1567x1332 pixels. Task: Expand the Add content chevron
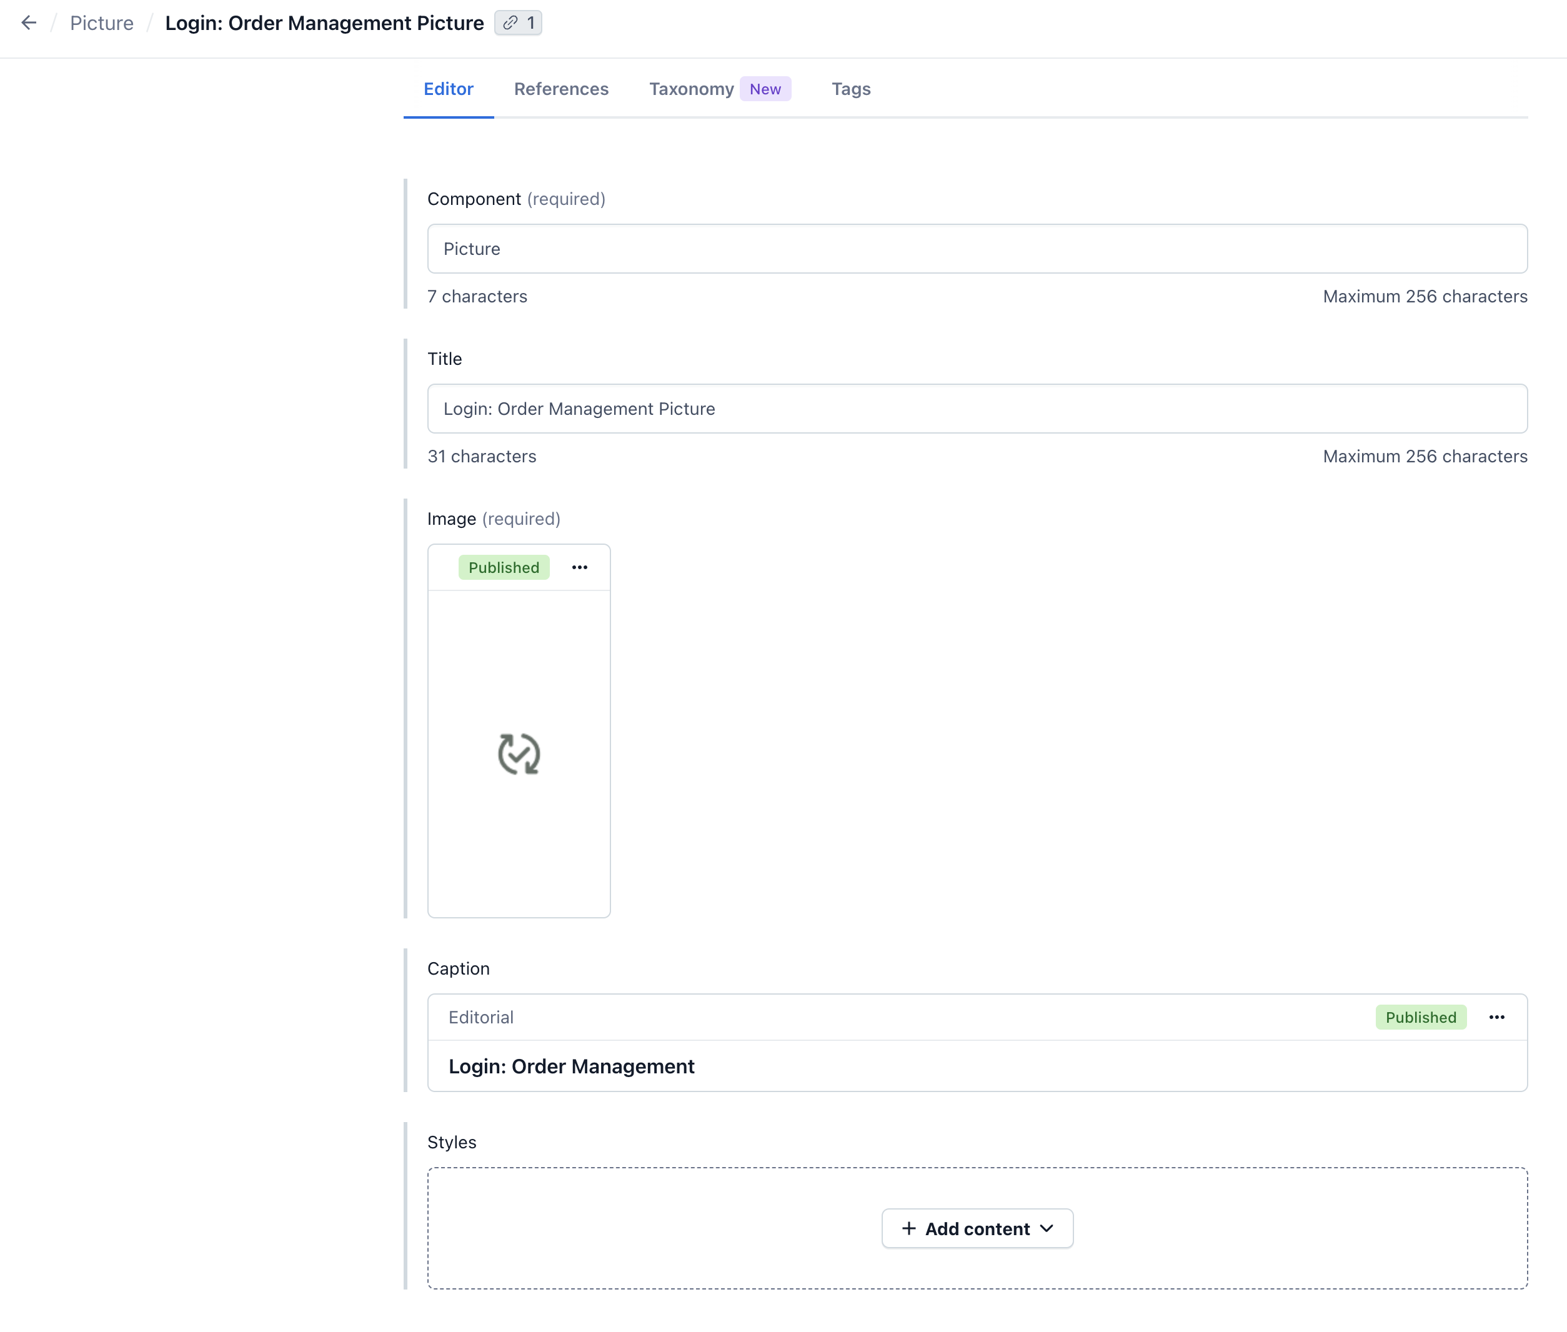[x=1047, y=1228]
